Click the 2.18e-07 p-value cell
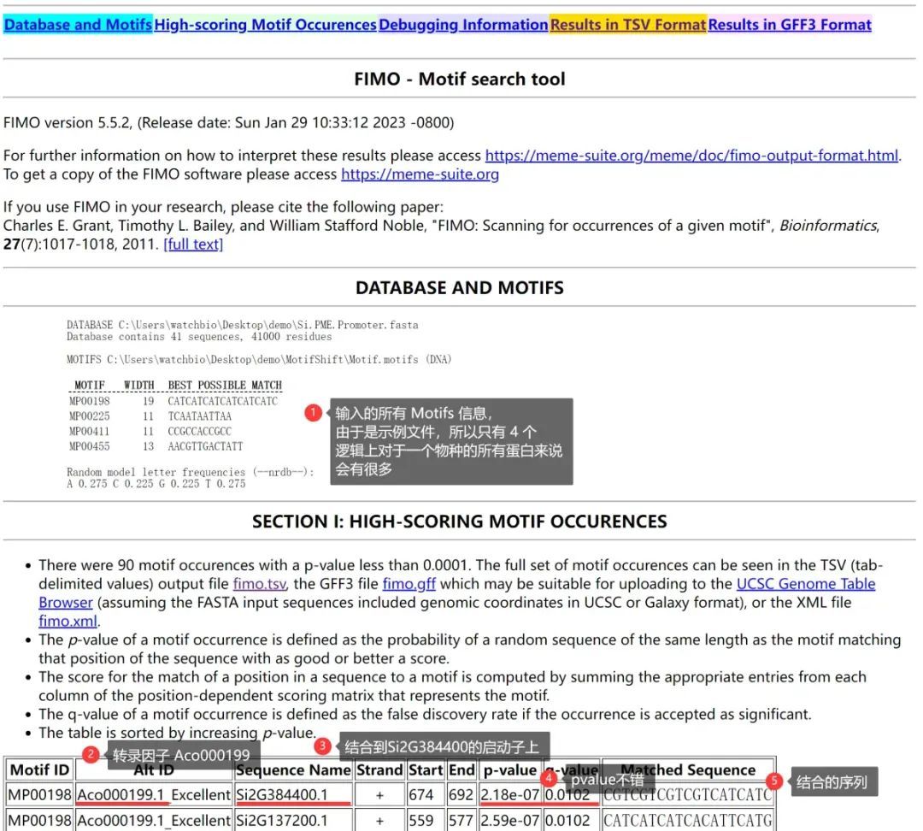923x831 pixels. [509, 794]
